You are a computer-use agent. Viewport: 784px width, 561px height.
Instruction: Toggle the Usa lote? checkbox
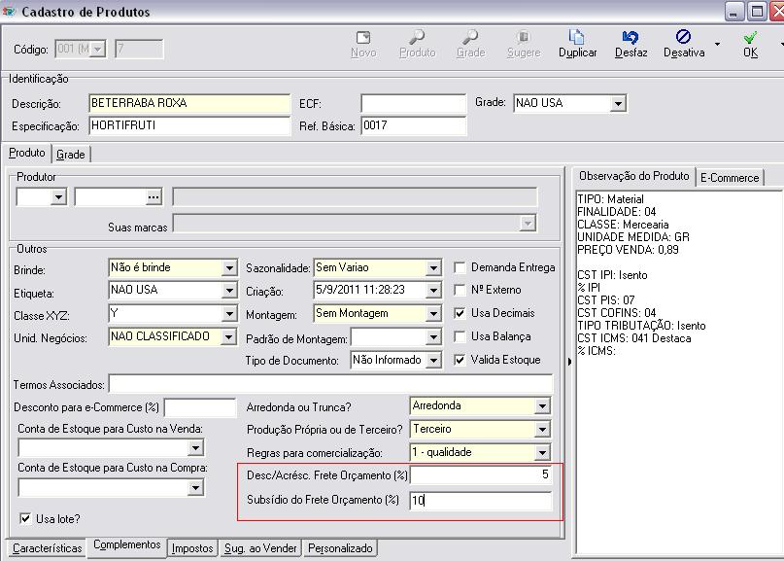26,519
